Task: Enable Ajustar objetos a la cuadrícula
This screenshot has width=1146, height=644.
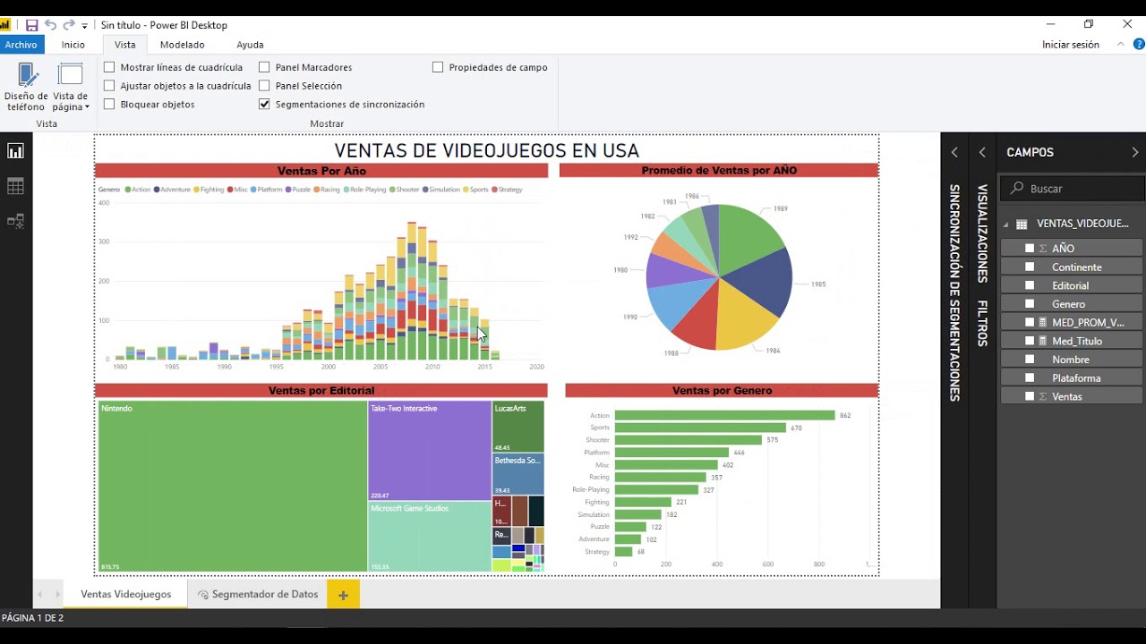Action: 109,86
